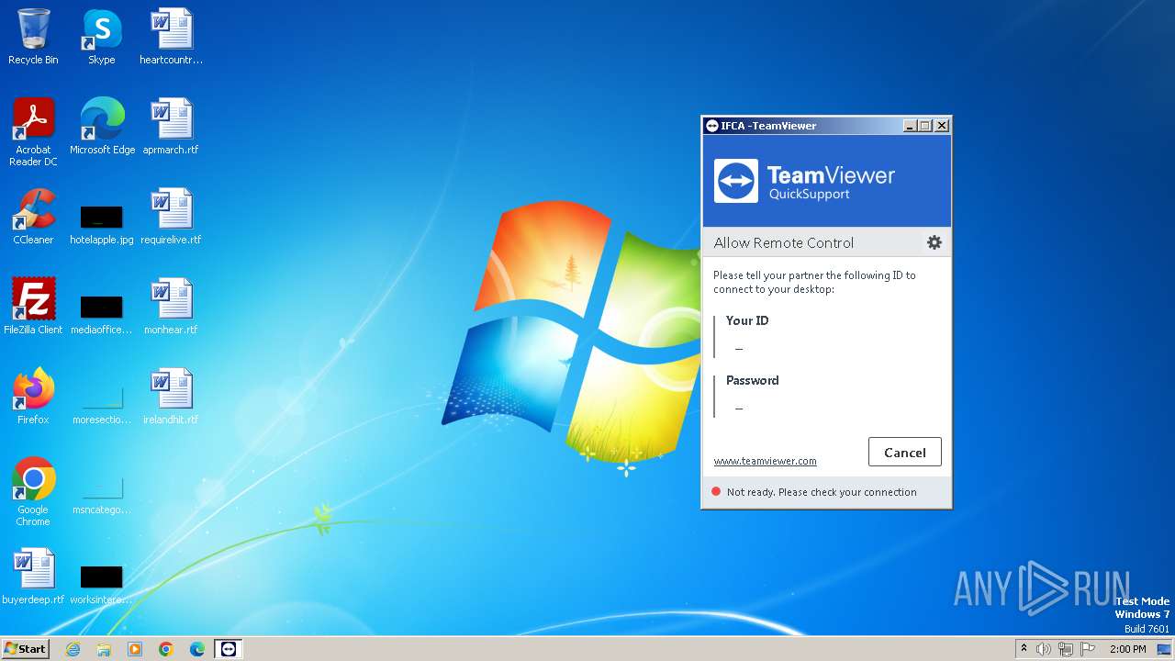Select the Skype desktop shortcut
This screenshot has width=1175, height=661.
pyautogui.click(x=101, y=37)
